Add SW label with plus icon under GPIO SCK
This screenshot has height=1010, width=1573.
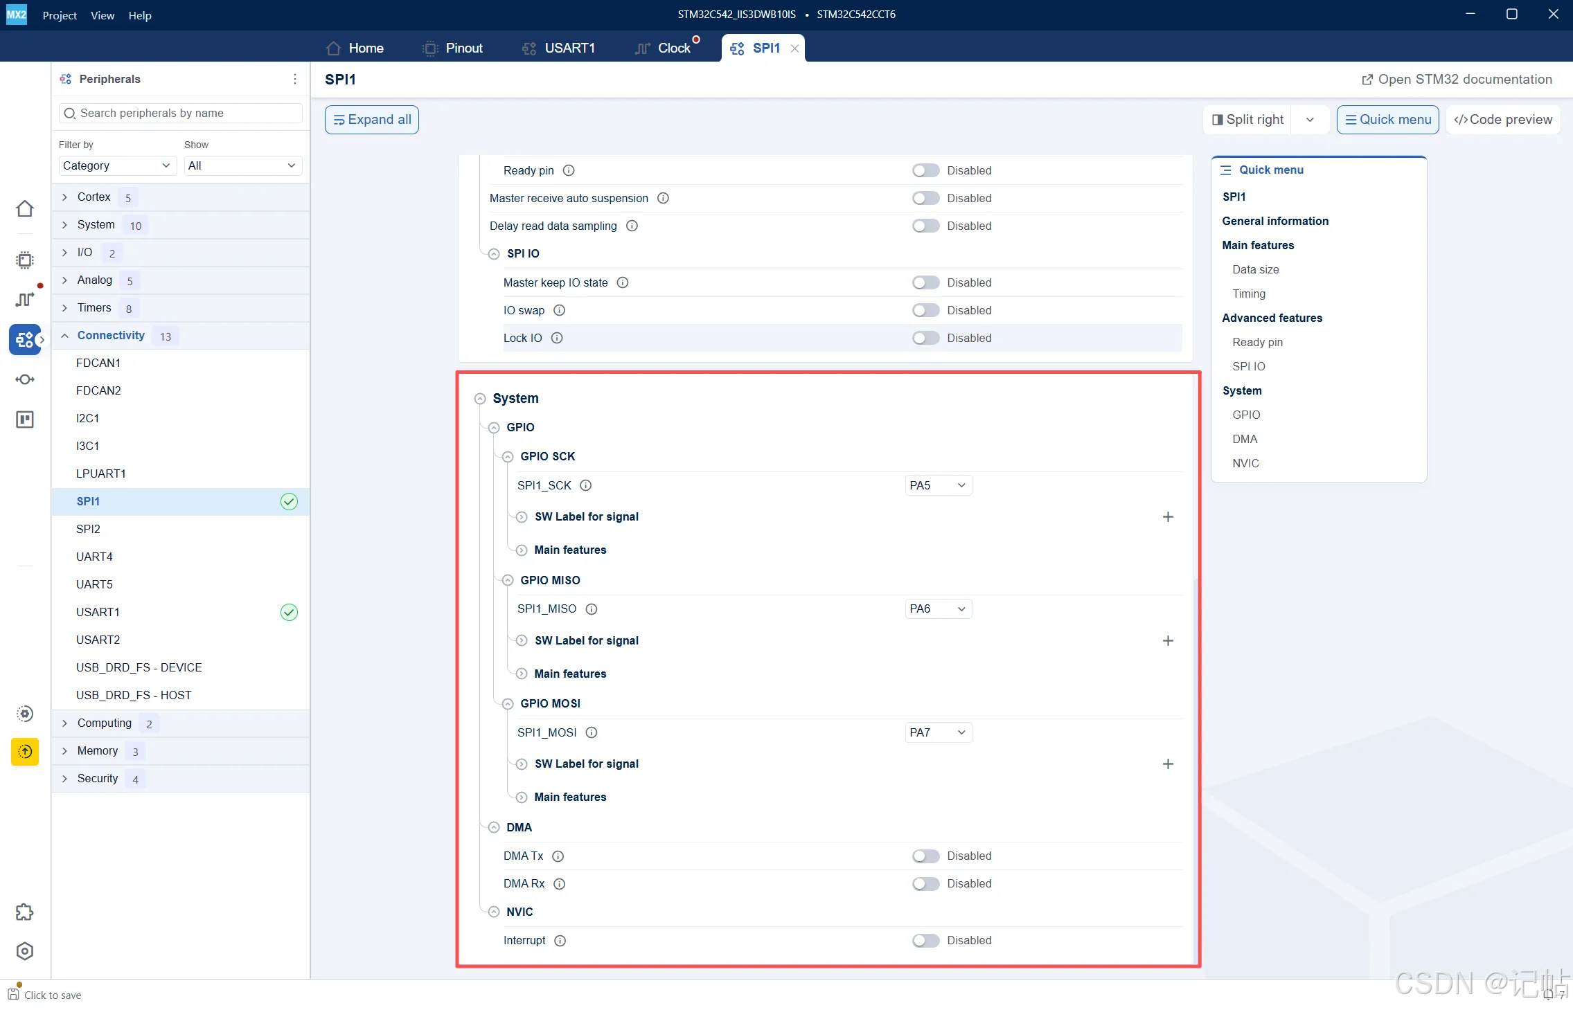coord(1168,517)
